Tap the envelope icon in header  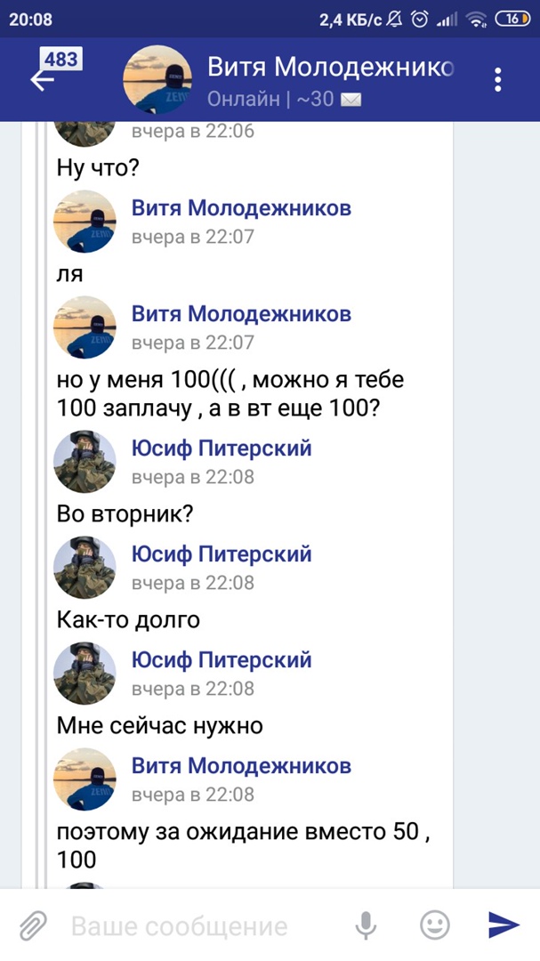tap(351, 99)
